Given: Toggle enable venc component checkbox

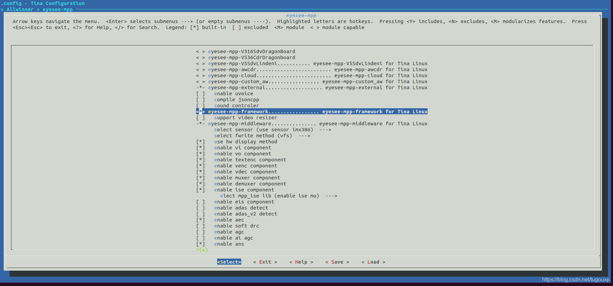Looking at the screenshot, I should click(x=200, y=166).
